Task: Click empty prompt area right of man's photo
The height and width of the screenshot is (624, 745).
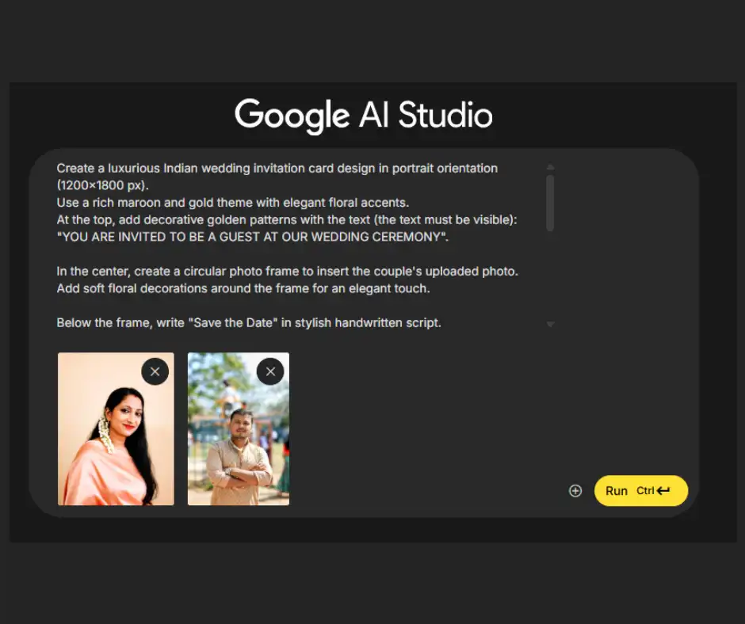Action: coord(420,428)
